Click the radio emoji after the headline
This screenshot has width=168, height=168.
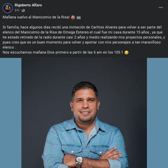tap(79, 17)
